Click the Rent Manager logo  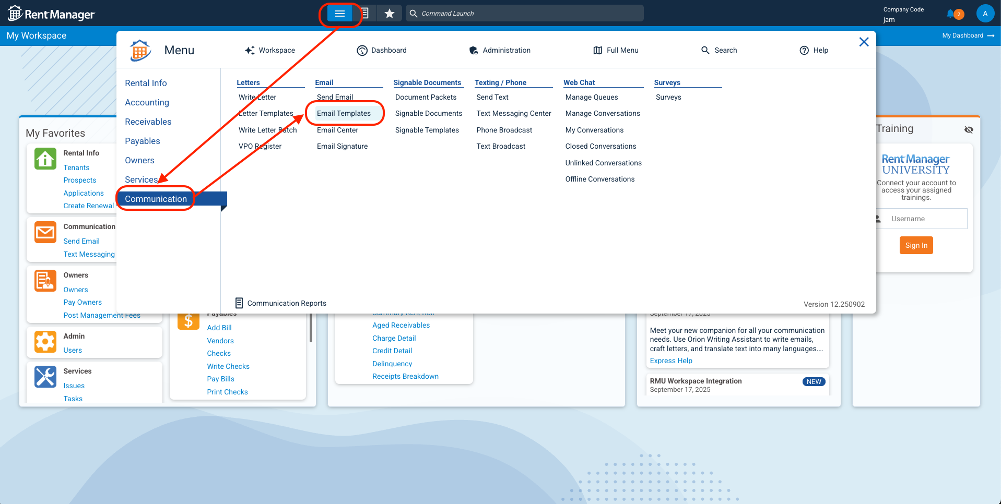tap(52, 14)
